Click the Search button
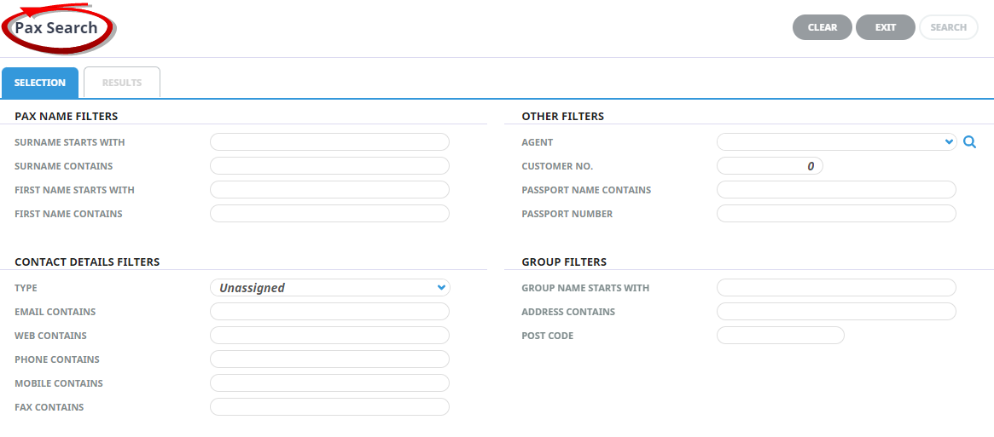The height and width of the screenshot is (437, 994). (949, 27)
